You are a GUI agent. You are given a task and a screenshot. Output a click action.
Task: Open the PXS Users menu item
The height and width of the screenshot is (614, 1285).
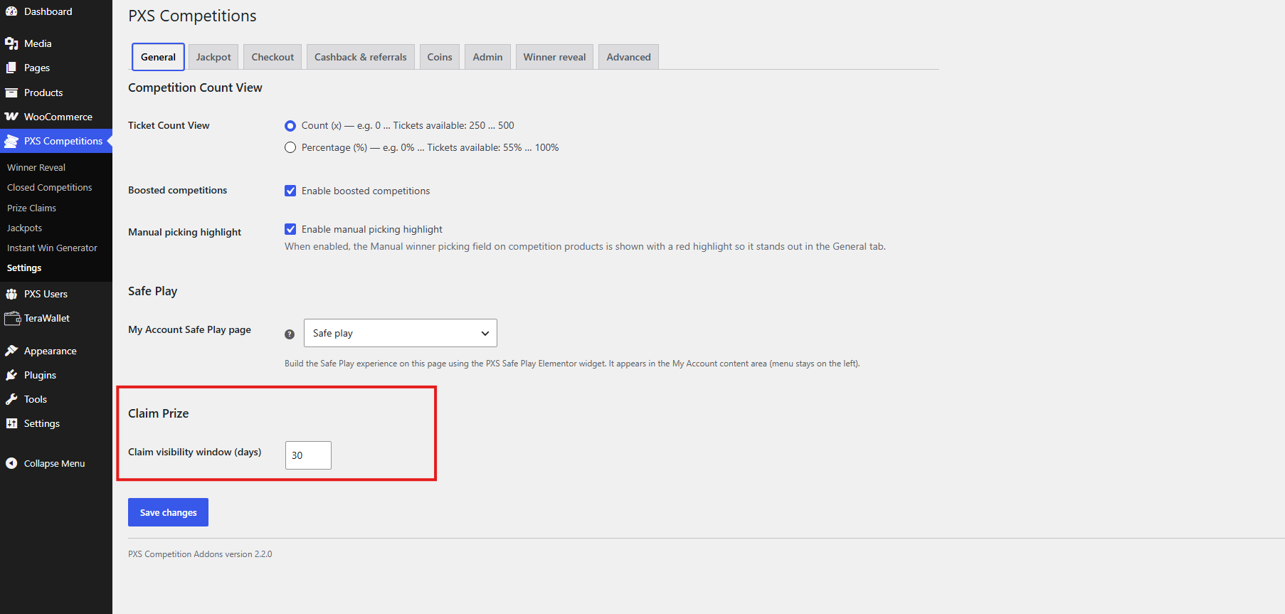click(x=56, y=294)
